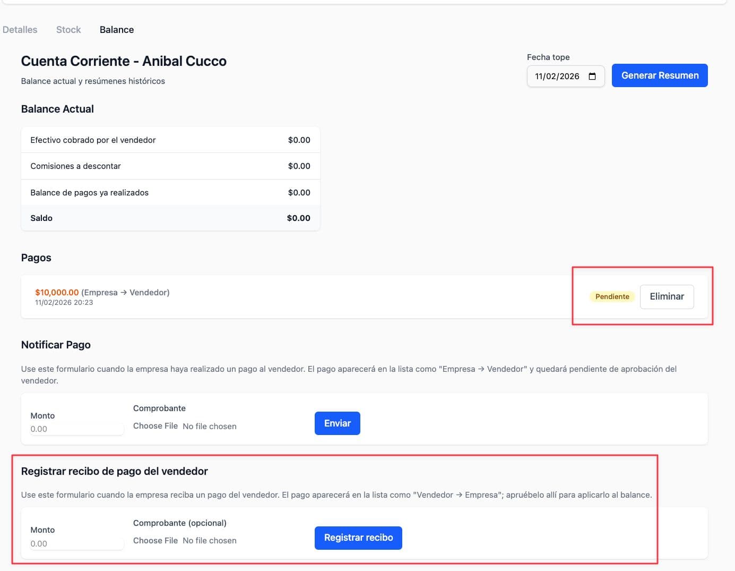Image resolution: width=735 pixels, height=571 pixels.
Task: Click Eliminar on the pending payment
Action: 667,296
